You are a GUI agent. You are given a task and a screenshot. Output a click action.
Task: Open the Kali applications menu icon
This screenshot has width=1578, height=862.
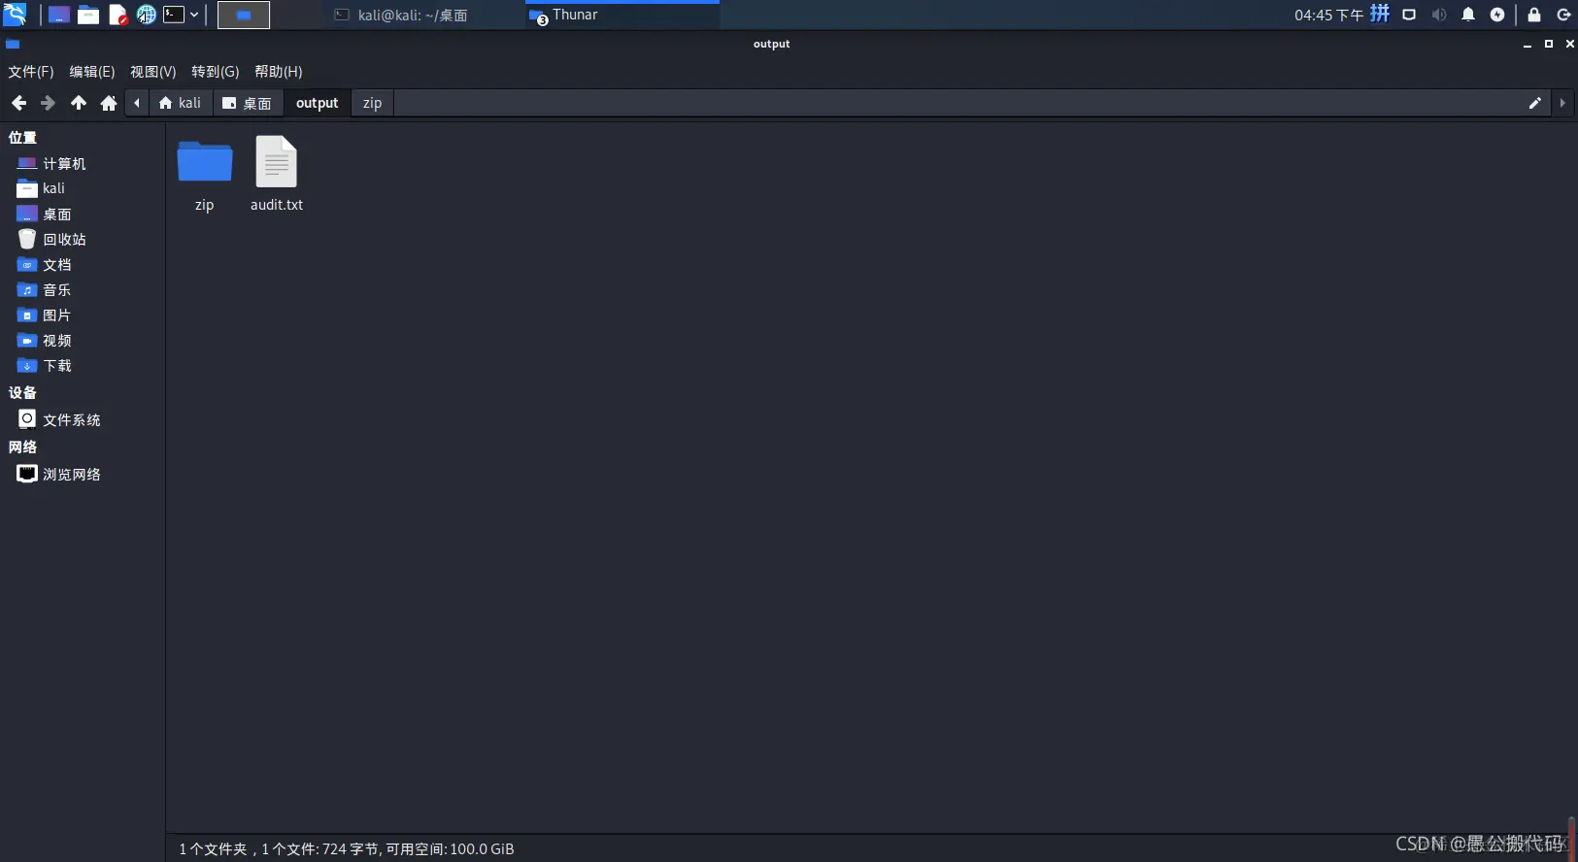tap(15, 15)
